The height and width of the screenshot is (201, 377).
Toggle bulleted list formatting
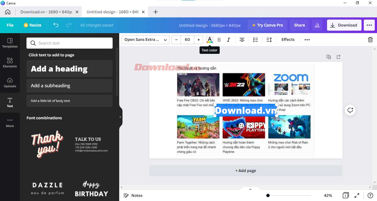tap(256, 40)
